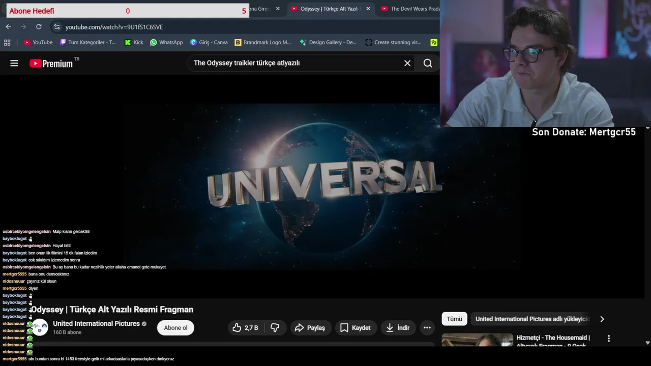Open the YouTube hamburger guide menu

14,63
